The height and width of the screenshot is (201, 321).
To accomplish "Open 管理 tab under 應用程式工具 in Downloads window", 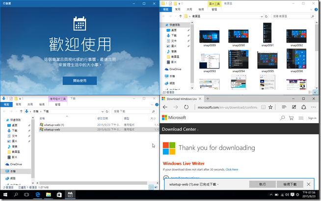I will pyautogui.click(x=57, y=104).
